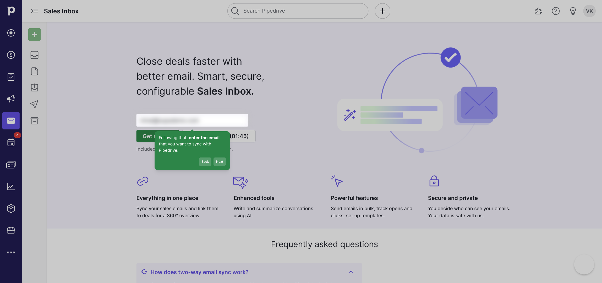Click the 'Sales Inbox' page title
Image resolution: width=602 pixels, height=283 pixels.
(x=61, y=11)
